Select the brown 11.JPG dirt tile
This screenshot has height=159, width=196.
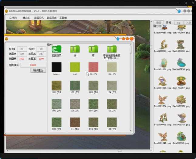pos(75,122)
